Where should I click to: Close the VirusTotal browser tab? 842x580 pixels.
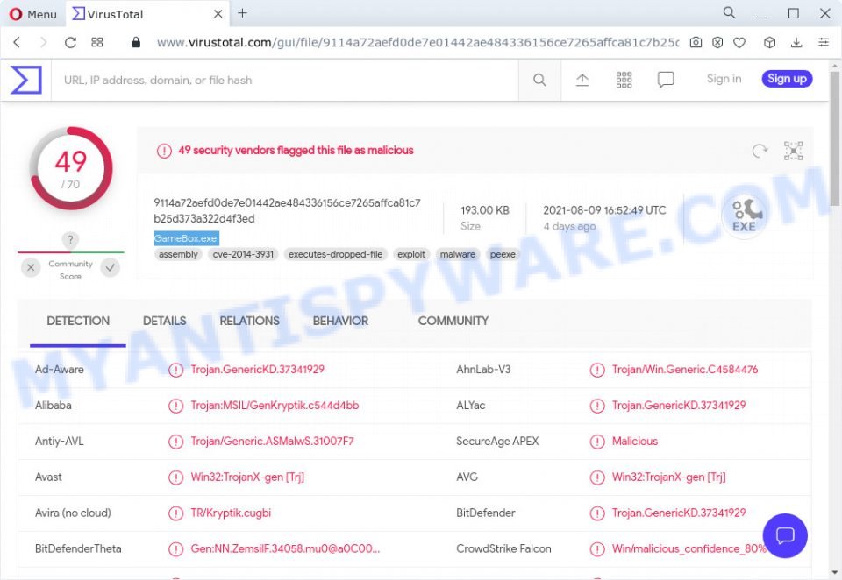pos(218,14)
